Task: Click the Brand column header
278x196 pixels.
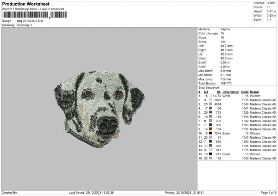Action: [254, 92]
